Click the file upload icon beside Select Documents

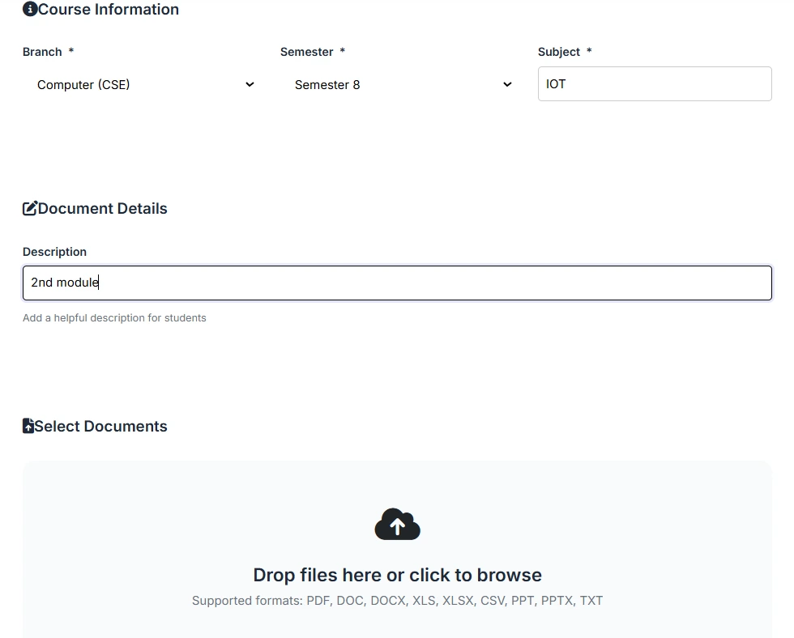coord(28,427)
